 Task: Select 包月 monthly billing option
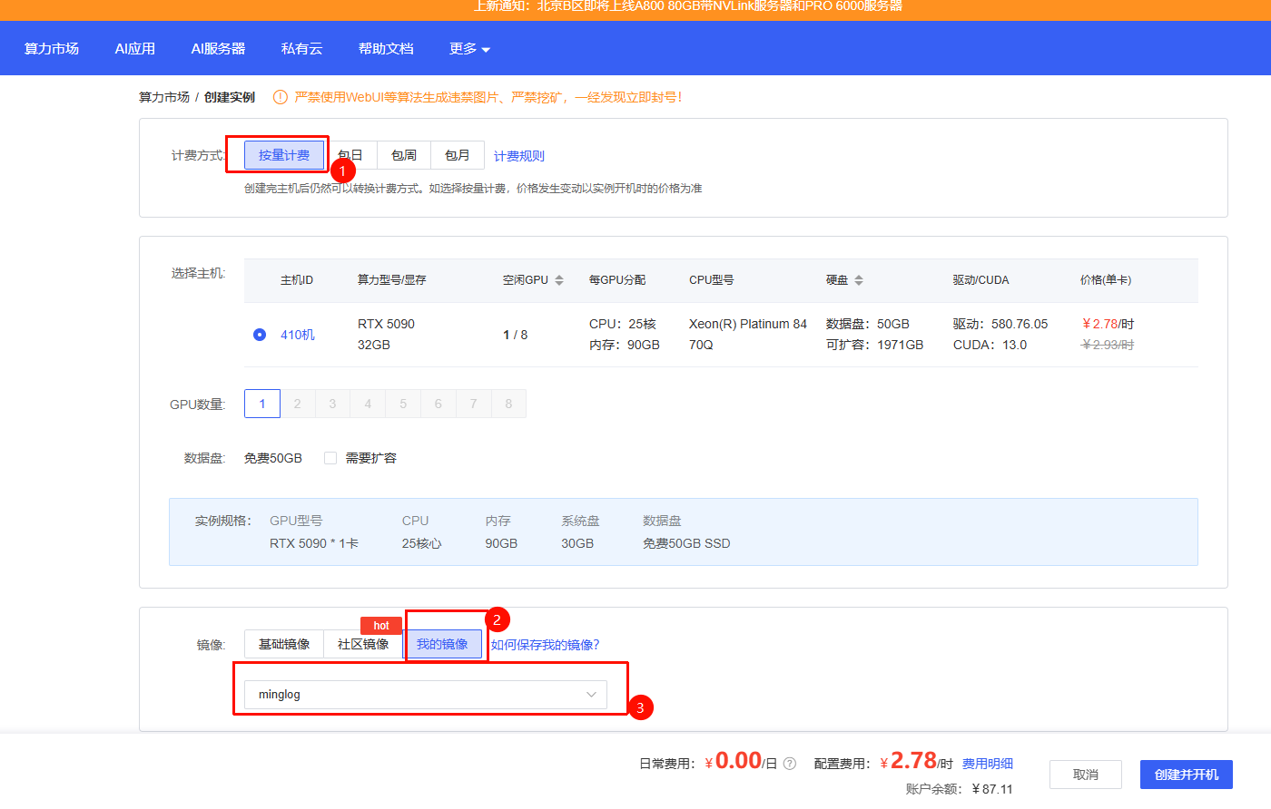(457, 155)
